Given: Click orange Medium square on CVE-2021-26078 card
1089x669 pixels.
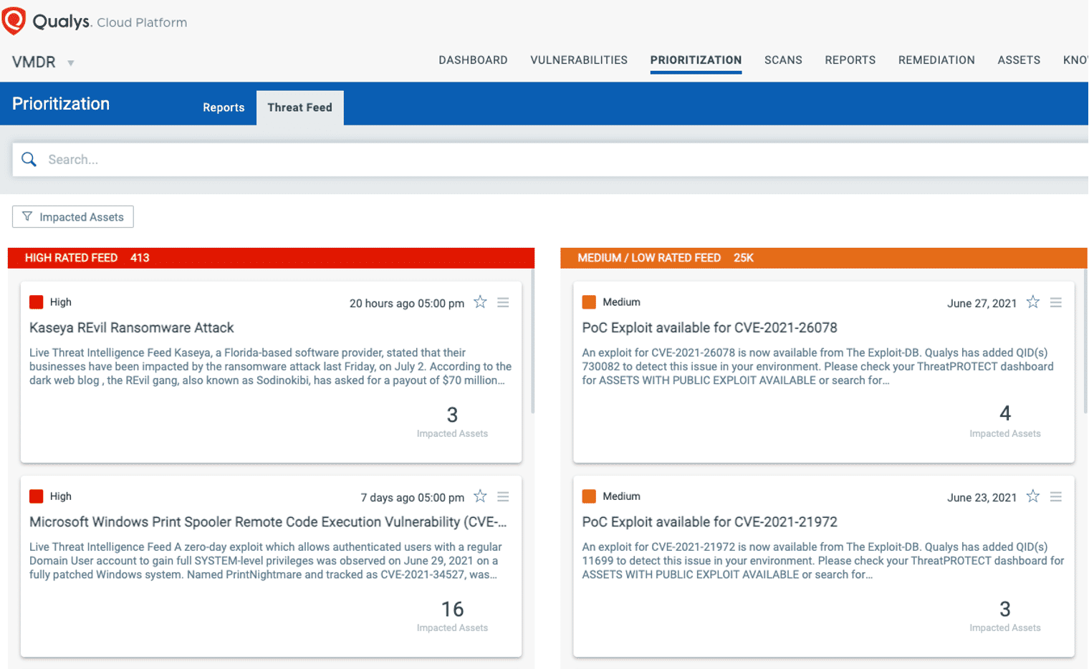Looking at the screenshot, I should [589, 302].
